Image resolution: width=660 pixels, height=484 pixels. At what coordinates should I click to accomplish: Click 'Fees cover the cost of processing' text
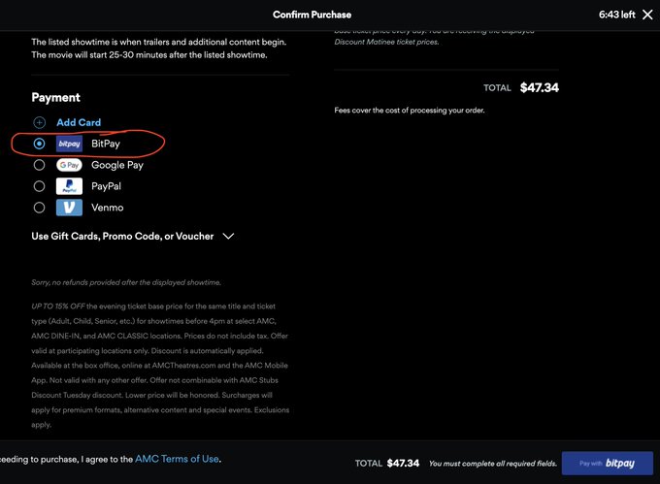tap(410, 111)
